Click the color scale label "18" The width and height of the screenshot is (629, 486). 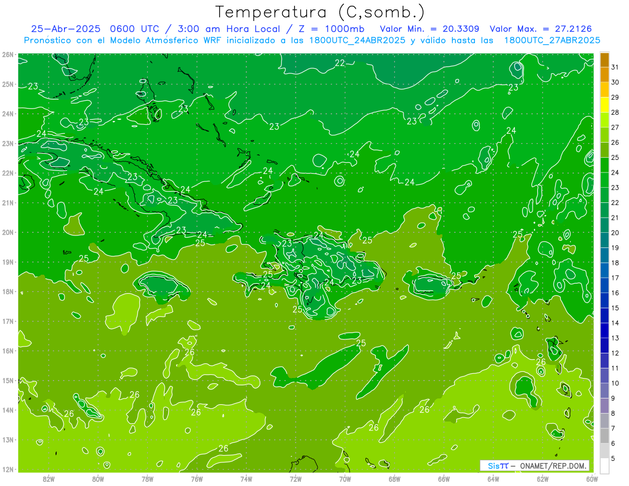coord(615,263)
